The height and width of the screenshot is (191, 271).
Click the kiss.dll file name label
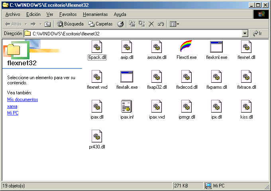[246, 117]
